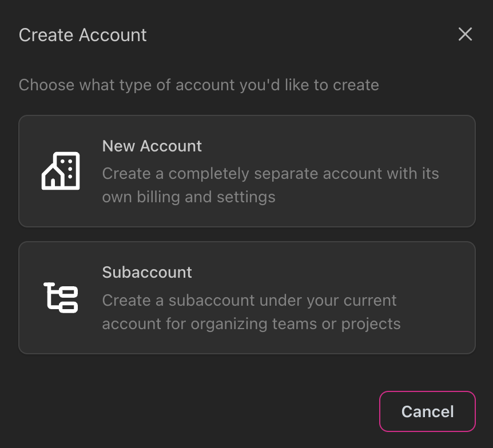This screenshot has height=448, width=493.
Task: Select the account type prompt text
Action: point(199,85)
